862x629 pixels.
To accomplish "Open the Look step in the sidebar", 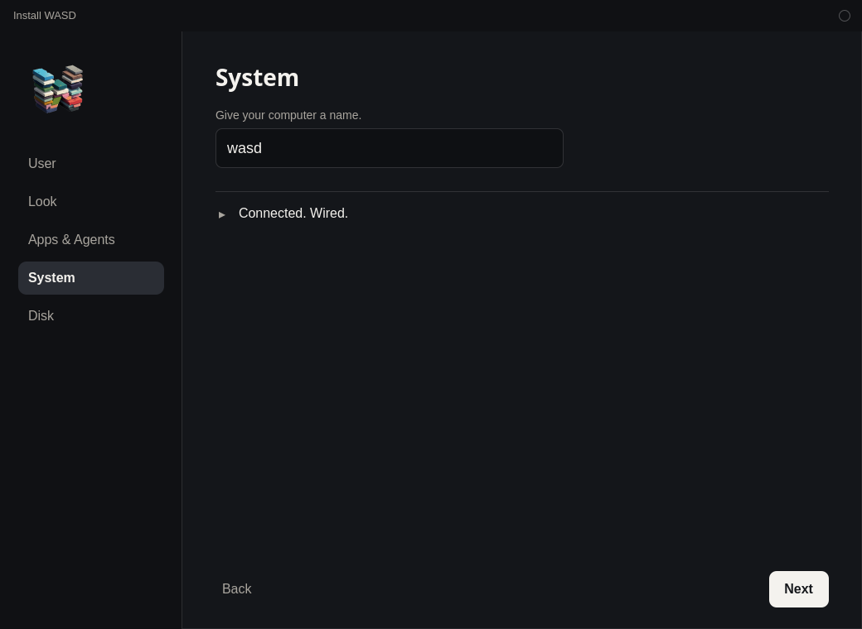I will click(91, 201).
